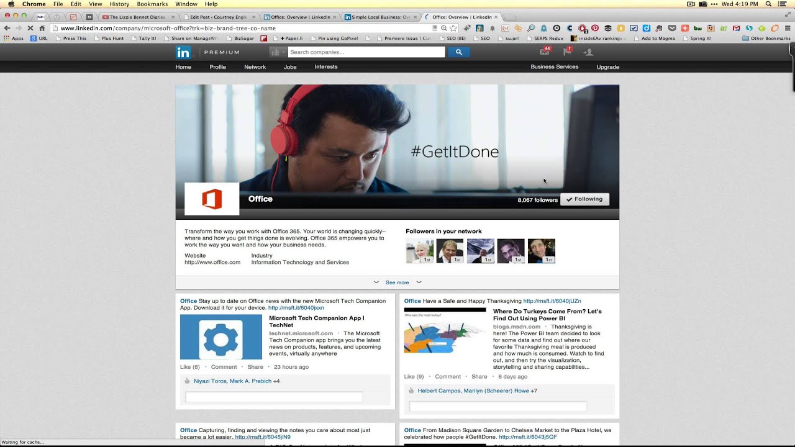Image resolution: width=795 pixels, height=447 pixels.
Task: Open the turkey Power BI map thumbnail
Action: pos(445,330)
